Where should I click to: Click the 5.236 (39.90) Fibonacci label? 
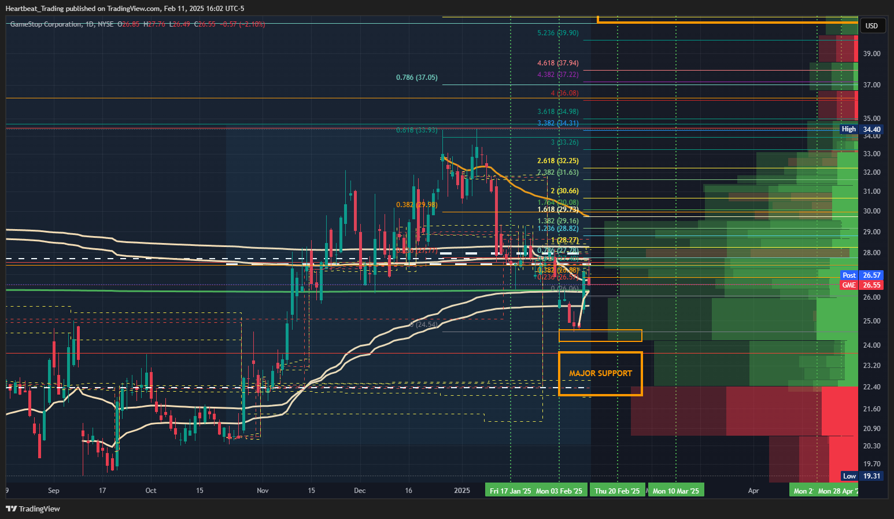(557, 33)
